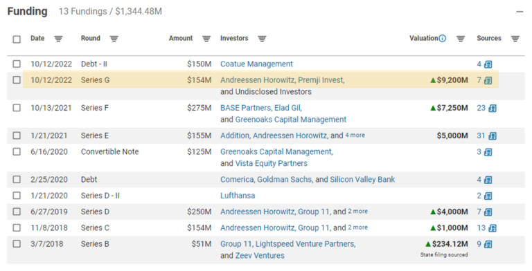This screenshot has height=271, width=532.
Task: Open filter icon next to Date column
Action: click(x=58, y=39)
